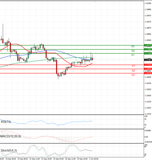This screenshot has height=161, width=152.
Task: Click the 1 Oct 00:00 date axis label
Action: click(93, 159)
